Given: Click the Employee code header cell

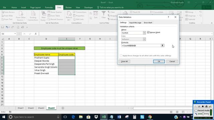Looking at the screenshot, I should click(67, 55).
